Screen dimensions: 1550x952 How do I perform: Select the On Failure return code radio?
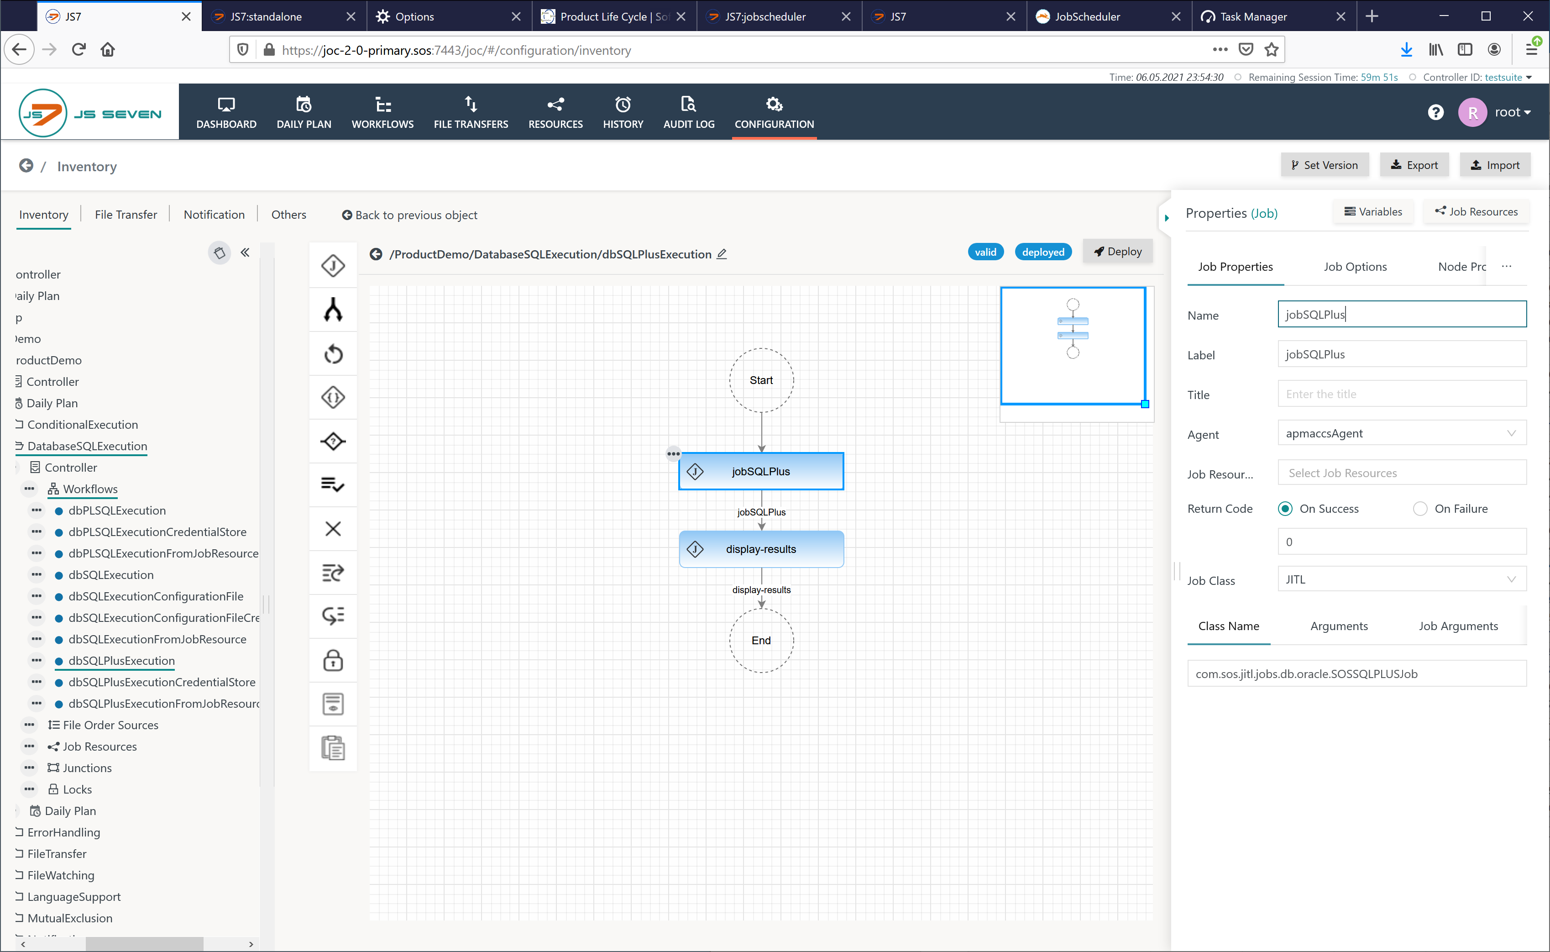(x=1420, y=509)
